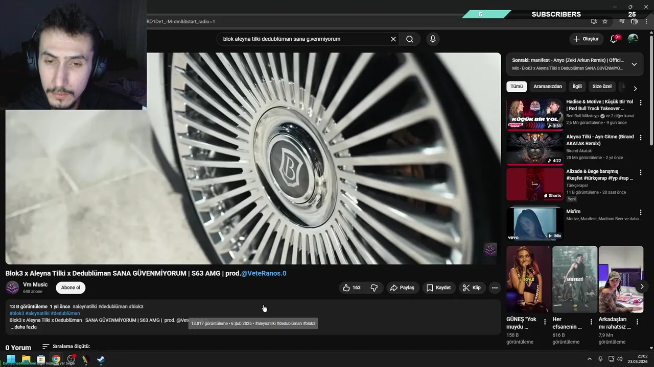The width and height of the screenshot is (654, 367).
Task: Select the Tümü filter chip
Action: 517,87
